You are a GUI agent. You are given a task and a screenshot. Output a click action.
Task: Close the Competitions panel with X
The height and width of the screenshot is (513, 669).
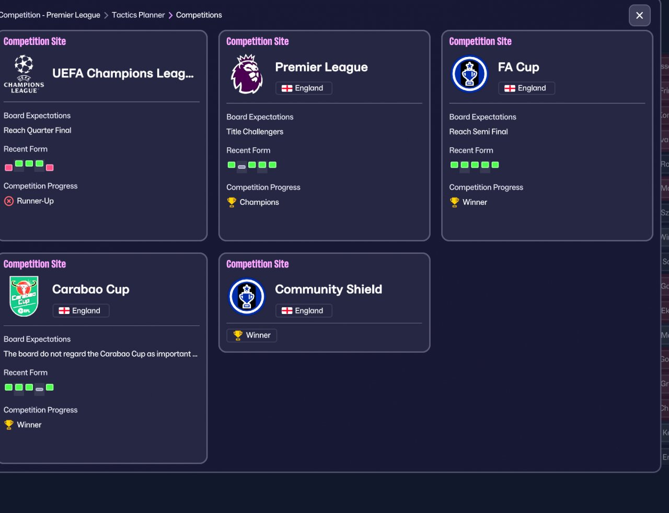639,16
